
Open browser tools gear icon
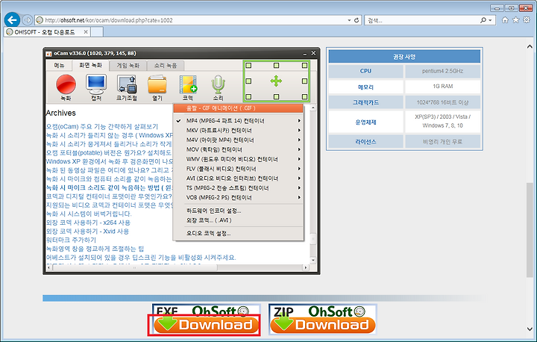pyautogui.click(x=527, y=20)
